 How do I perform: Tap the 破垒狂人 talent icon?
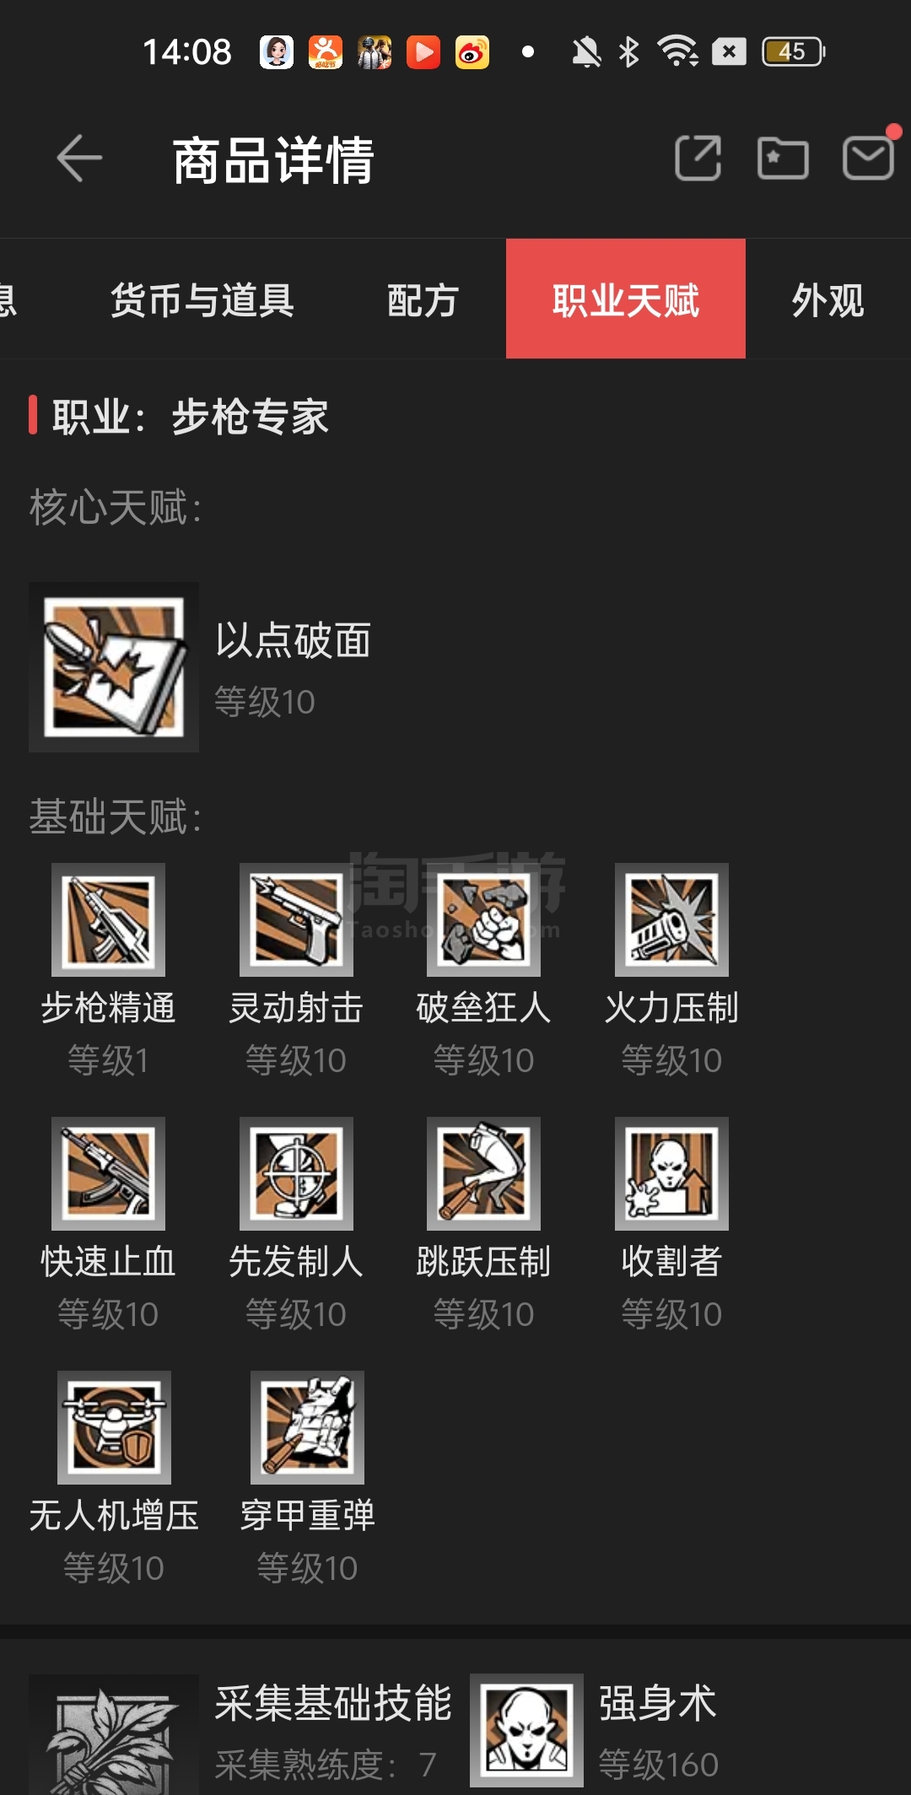point(483,919)
